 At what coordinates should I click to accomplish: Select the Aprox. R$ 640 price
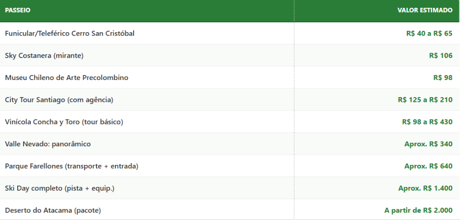tap(428, 166)
